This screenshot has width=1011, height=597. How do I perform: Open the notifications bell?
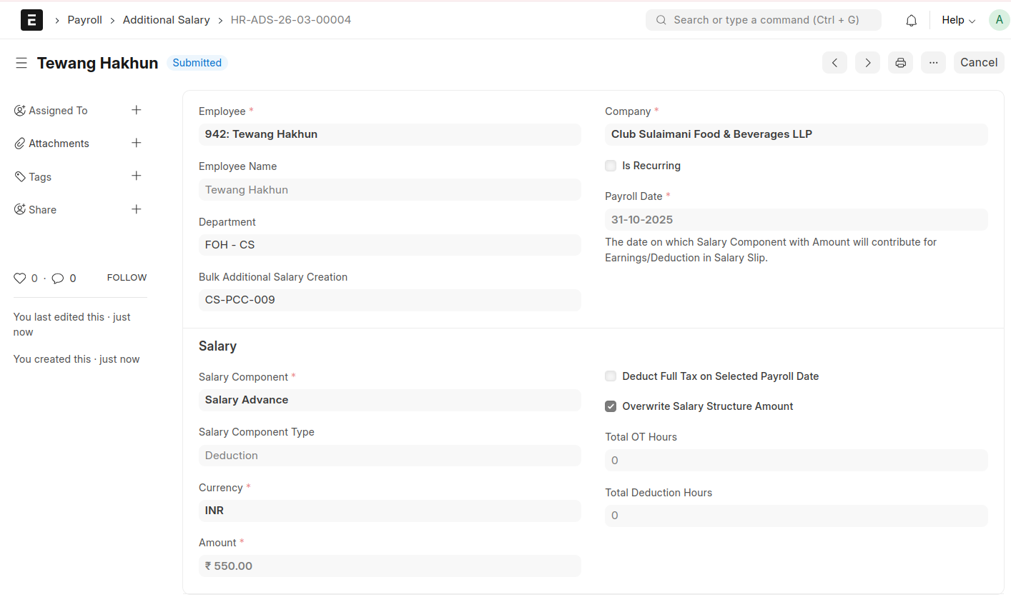[911, 21]
